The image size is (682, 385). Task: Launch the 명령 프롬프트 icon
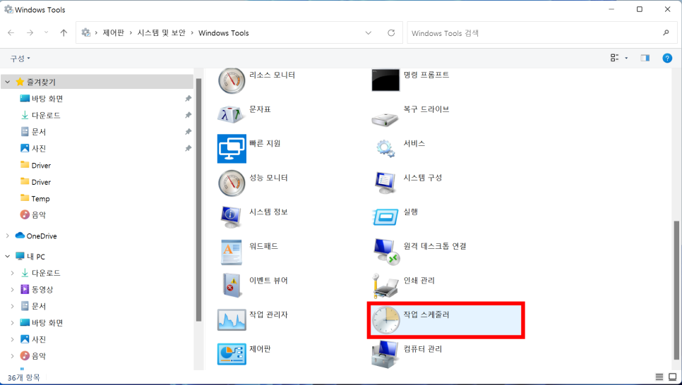[385, 80]
